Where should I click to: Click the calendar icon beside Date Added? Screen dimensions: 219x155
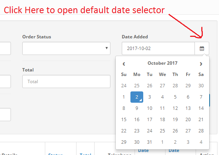pyautogui.click(x=202, y=49)
